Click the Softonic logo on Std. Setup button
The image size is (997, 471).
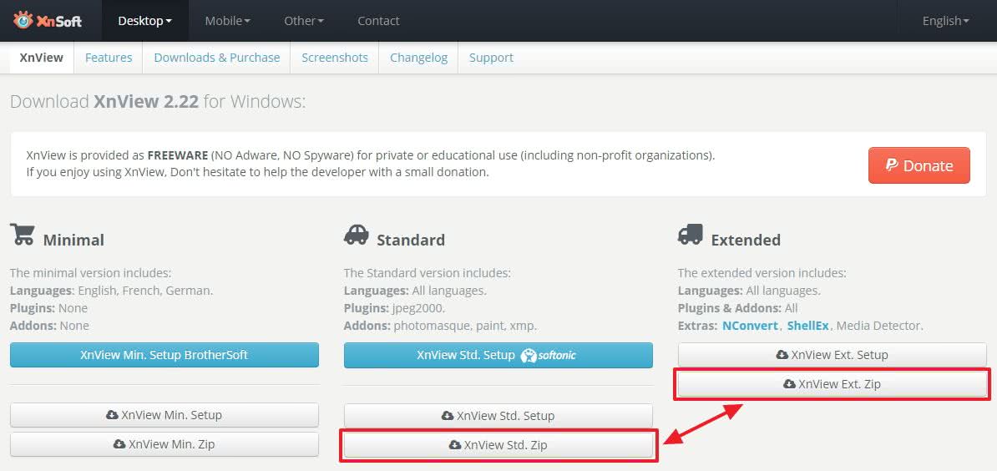[549, 356]
